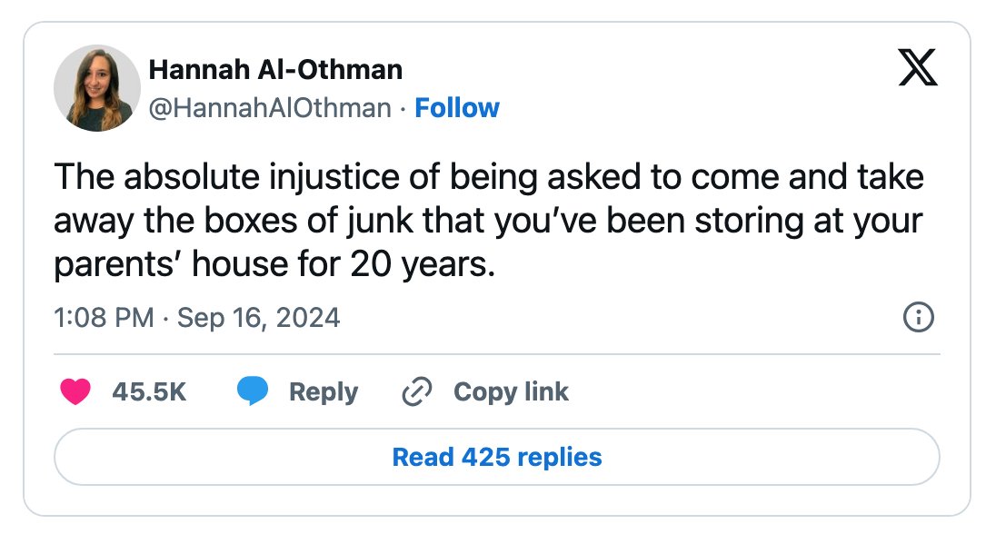The width and height of the screenshot is (996, 534).
Task: Open Hannah Al-Othman's profile photo
Action: point(97,88)
